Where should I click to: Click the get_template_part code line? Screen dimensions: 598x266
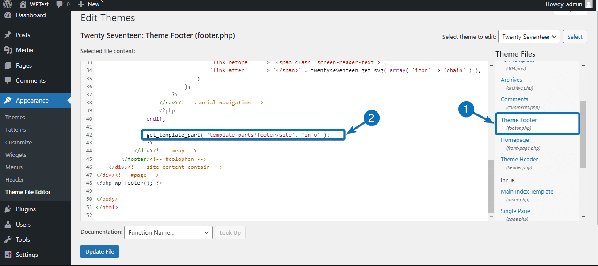click(238, 134)
